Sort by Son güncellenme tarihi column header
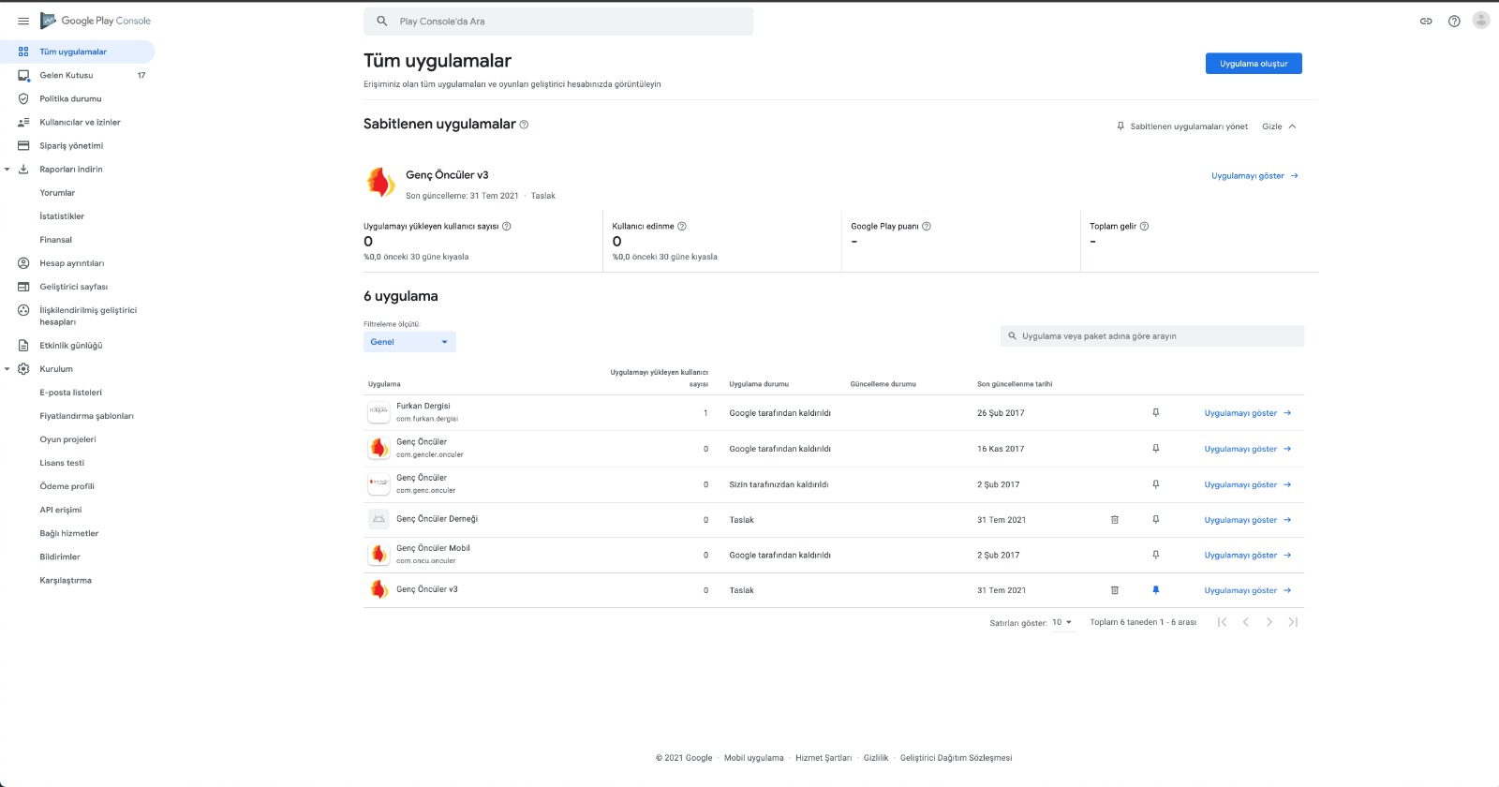Viewport: 1499px width, 787px height. (x=1015, y=384)
